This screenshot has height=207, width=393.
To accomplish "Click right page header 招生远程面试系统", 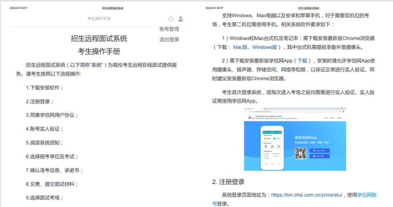I will click(309, 8).
